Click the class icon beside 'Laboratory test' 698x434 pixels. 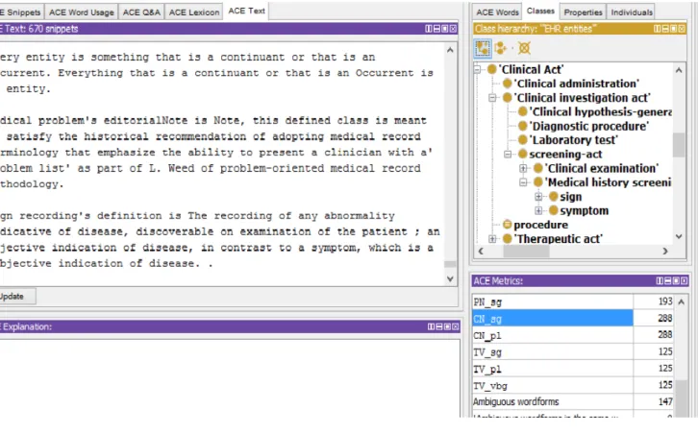coord(523,140)
